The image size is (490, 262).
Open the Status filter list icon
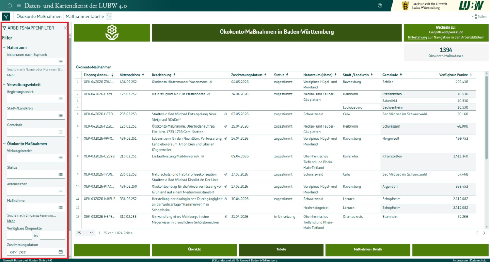point(60,175)
